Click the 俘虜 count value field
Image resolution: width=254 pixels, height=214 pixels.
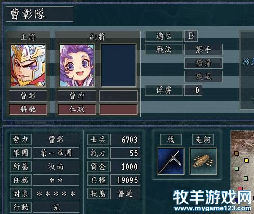pos(193,90)
